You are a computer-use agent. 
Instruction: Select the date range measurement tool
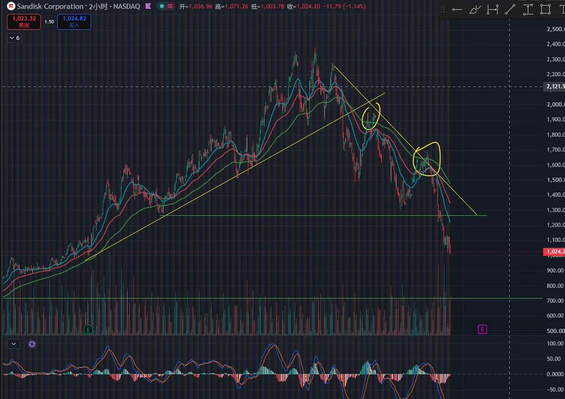492,10
